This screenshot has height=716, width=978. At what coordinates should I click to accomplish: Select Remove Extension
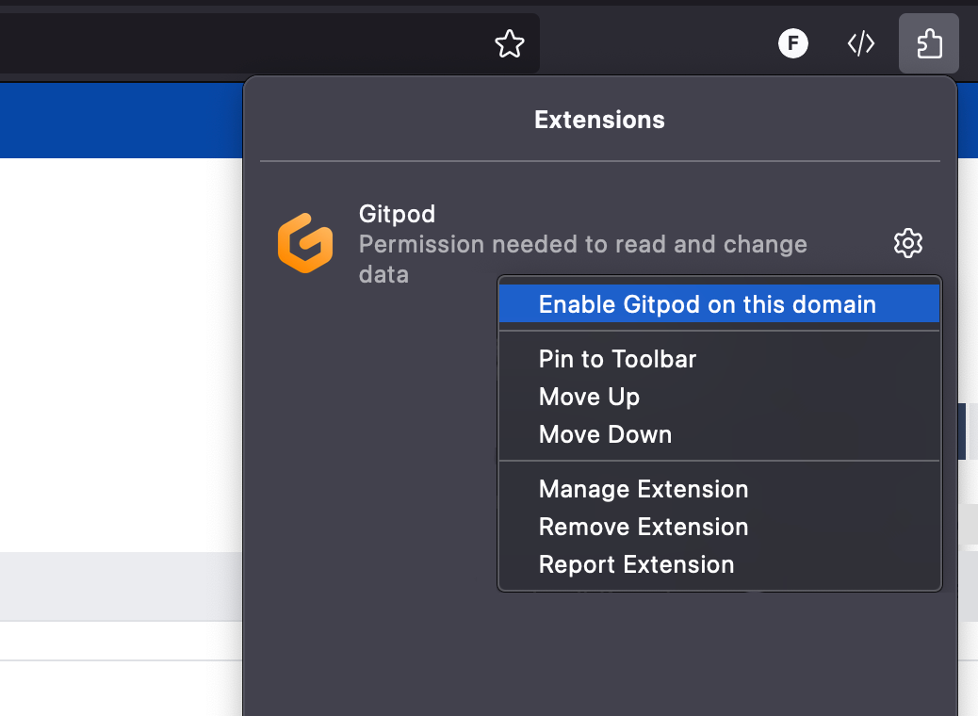(x=643, y=527)
